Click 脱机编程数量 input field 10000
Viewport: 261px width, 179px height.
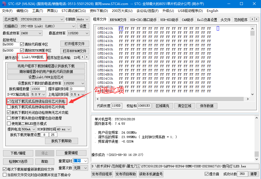click(38, 89)
